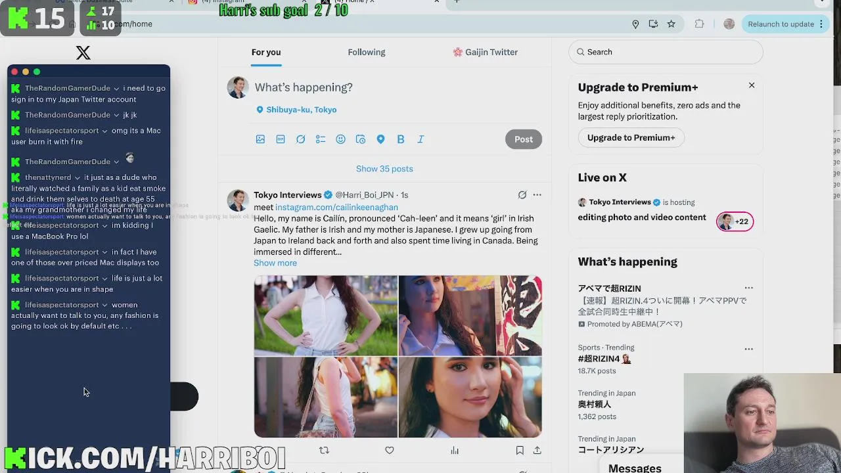The image size is (841, 473).
Task: Click the Grok icon on the Tokyo Interviews post
Action: (522, 195)
